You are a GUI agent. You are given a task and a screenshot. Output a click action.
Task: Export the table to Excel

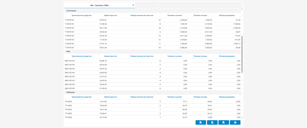point(212,122)
